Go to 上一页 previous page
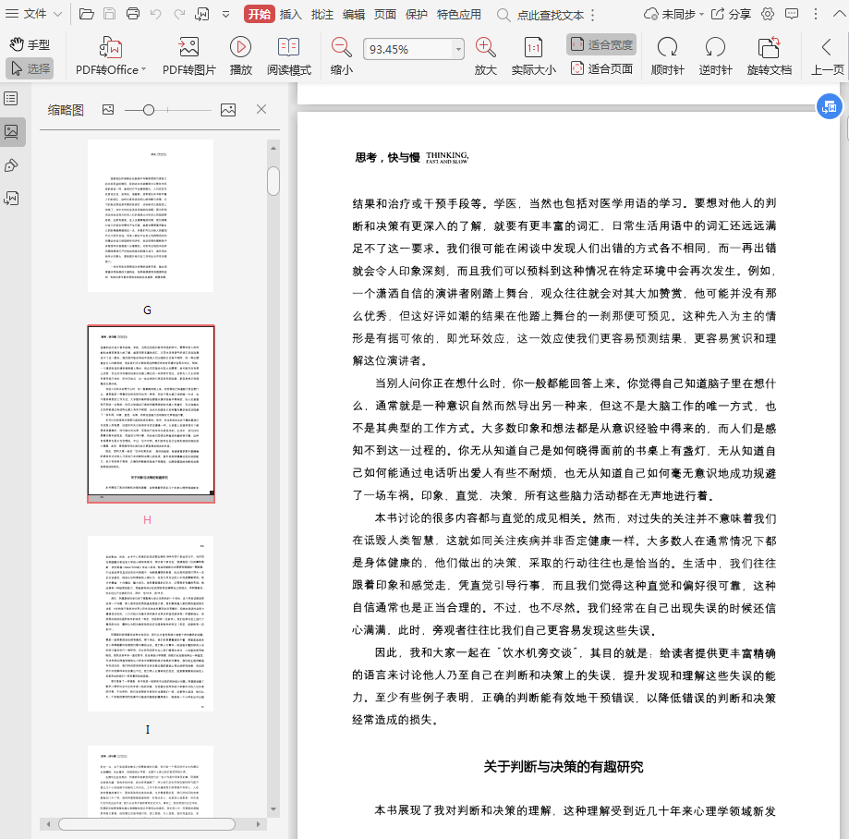 pos(827,55)
